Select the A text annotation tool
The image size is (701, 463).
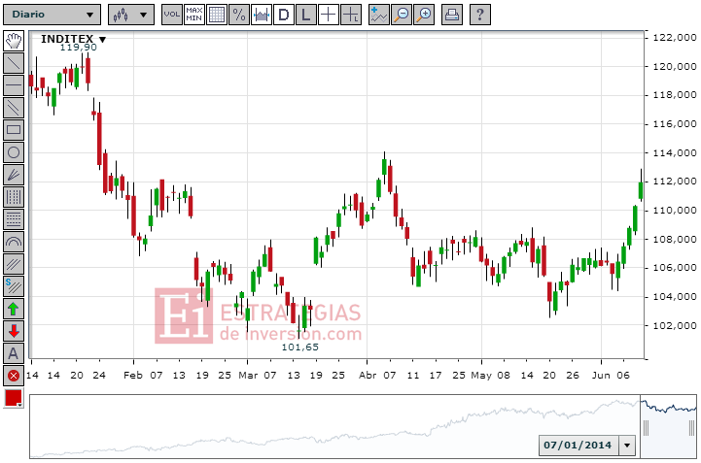pos(14,353)
